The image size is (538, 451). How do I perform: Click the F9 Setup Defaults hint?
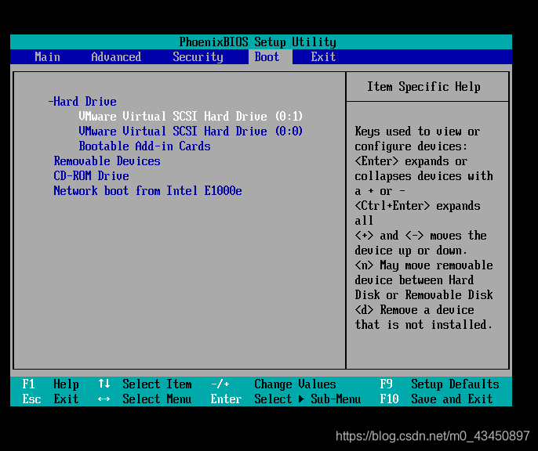tap(439, 384)
